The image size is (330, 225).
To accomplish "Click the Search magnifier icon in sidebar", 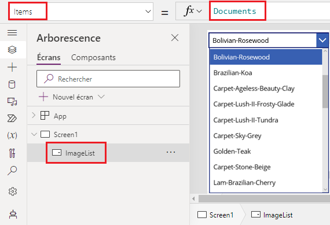I will point(12,171).
